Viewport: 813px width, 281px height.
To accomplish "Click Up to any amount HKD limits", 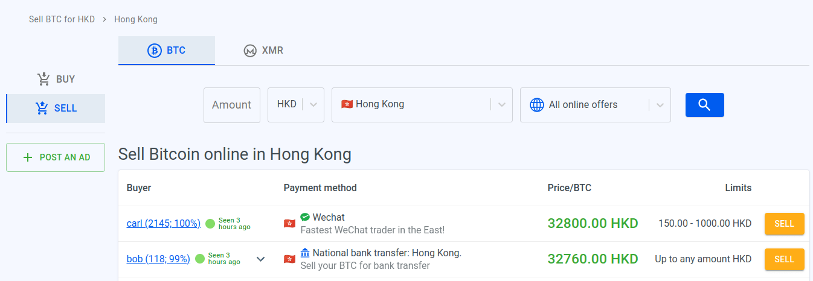I will tap(704, 259).
